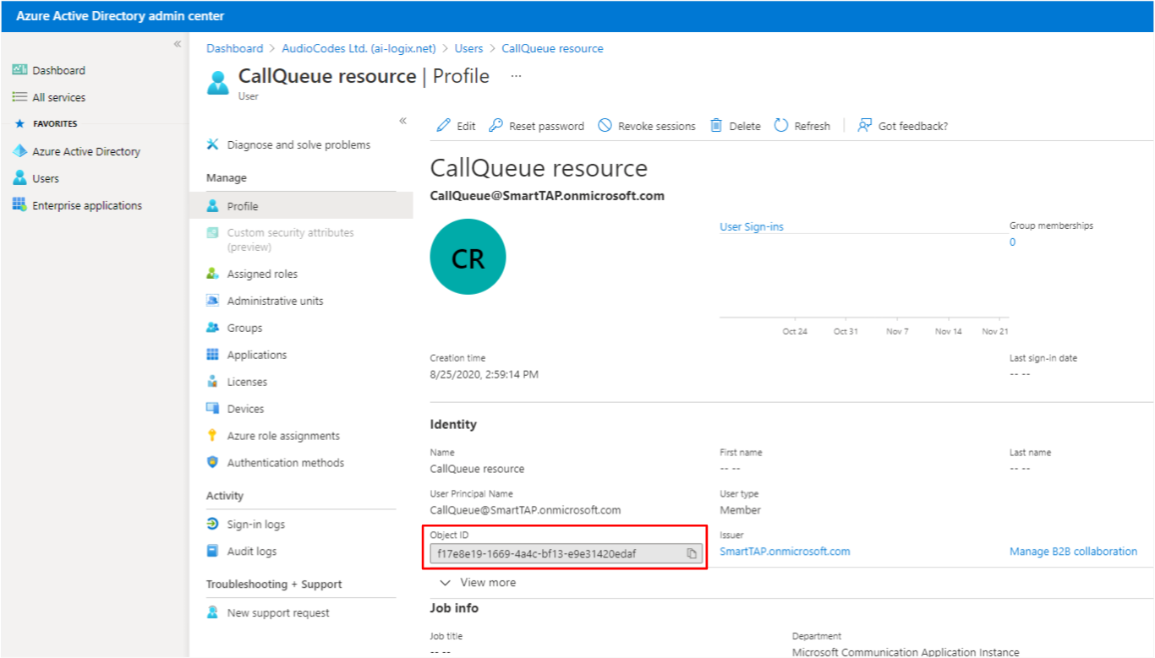Click Reset password key button
This screenshot has height=658, width=1155.
click(x=537, y=126)
